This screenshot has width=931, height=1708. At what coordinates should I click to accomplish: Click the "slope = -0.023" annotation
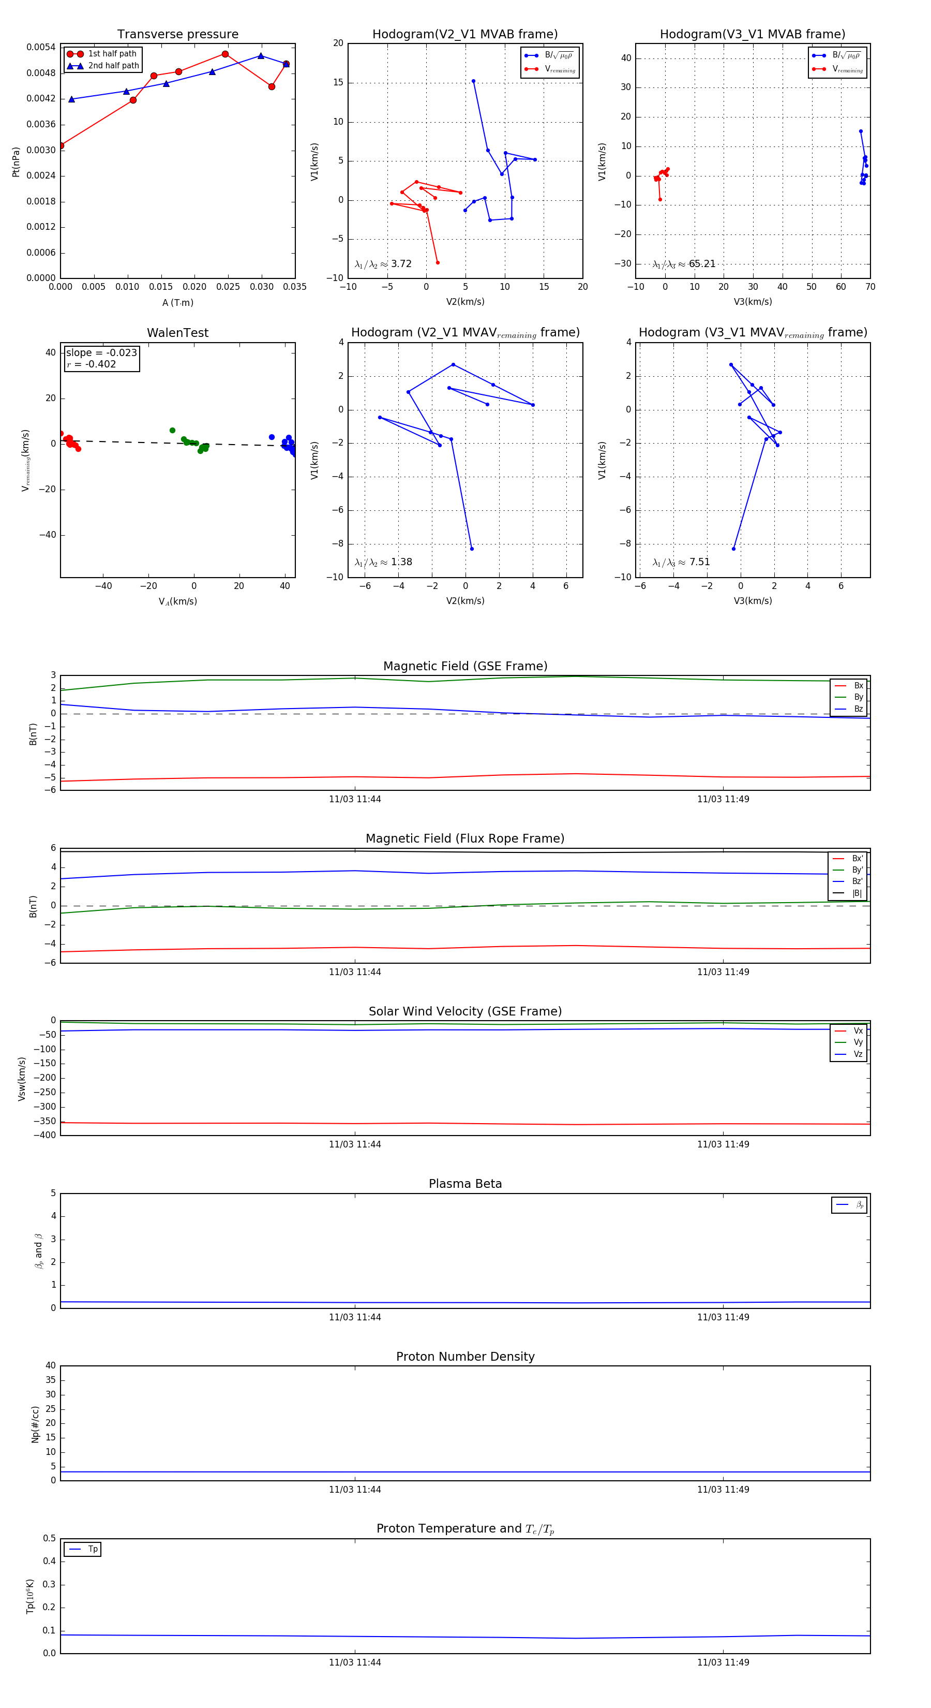coord(101,353)
